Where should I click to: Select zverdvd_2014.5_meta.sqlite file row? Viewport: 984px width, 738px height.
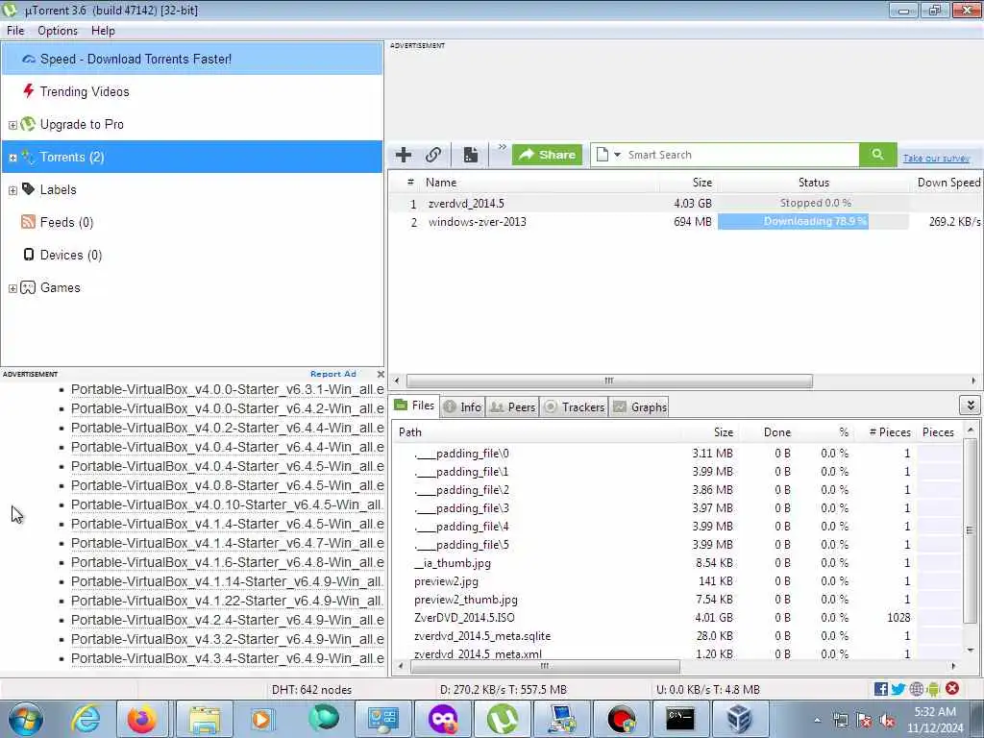(677, 636)
